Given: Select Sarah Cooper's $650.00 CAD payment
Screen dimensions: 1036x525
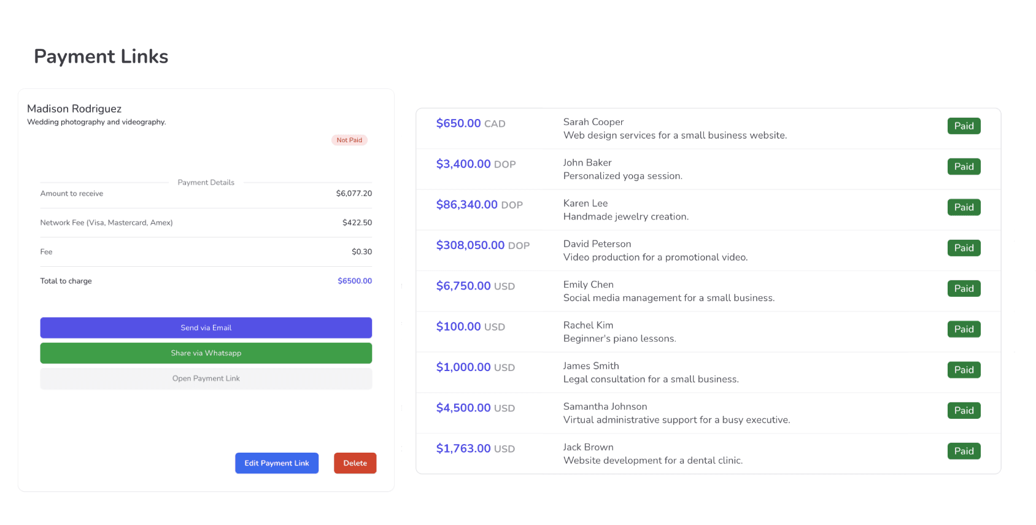Looking at the screenshot, I should pos(470,123).
